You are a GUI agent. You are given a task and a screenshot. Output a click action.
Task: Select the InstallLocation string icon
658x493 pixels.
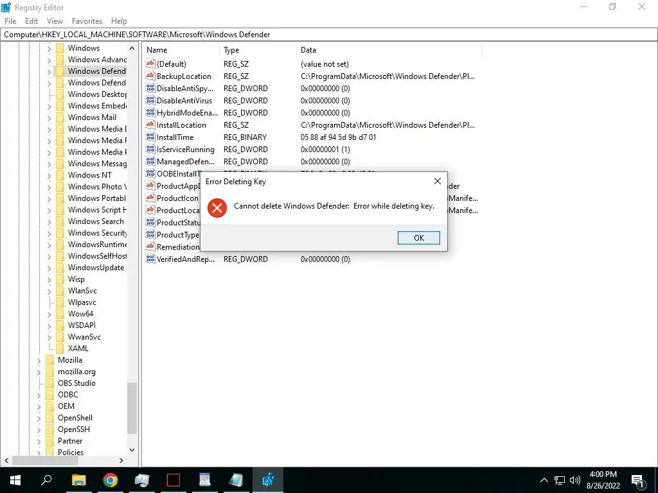(150, 125)
